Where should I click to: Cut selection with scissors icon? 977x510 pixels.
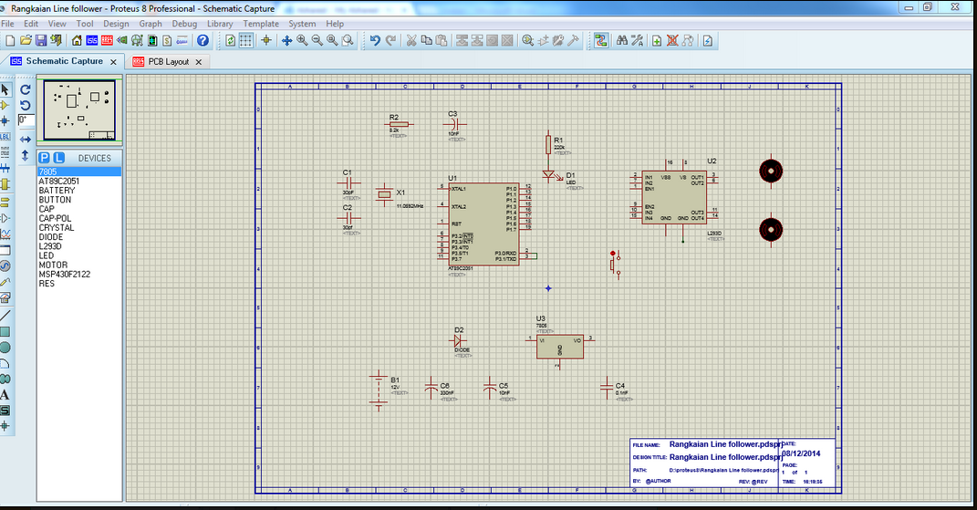[411, 40]
